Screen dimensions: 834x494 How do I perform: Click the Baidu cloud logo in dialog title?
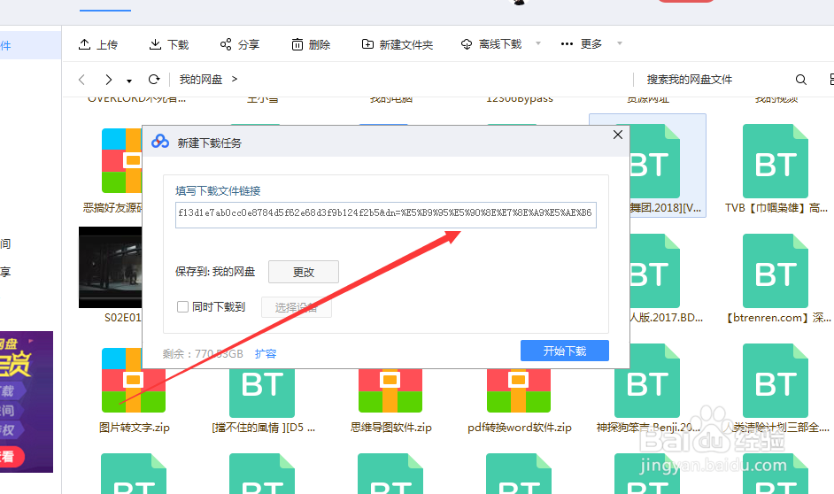coord(160,142)
